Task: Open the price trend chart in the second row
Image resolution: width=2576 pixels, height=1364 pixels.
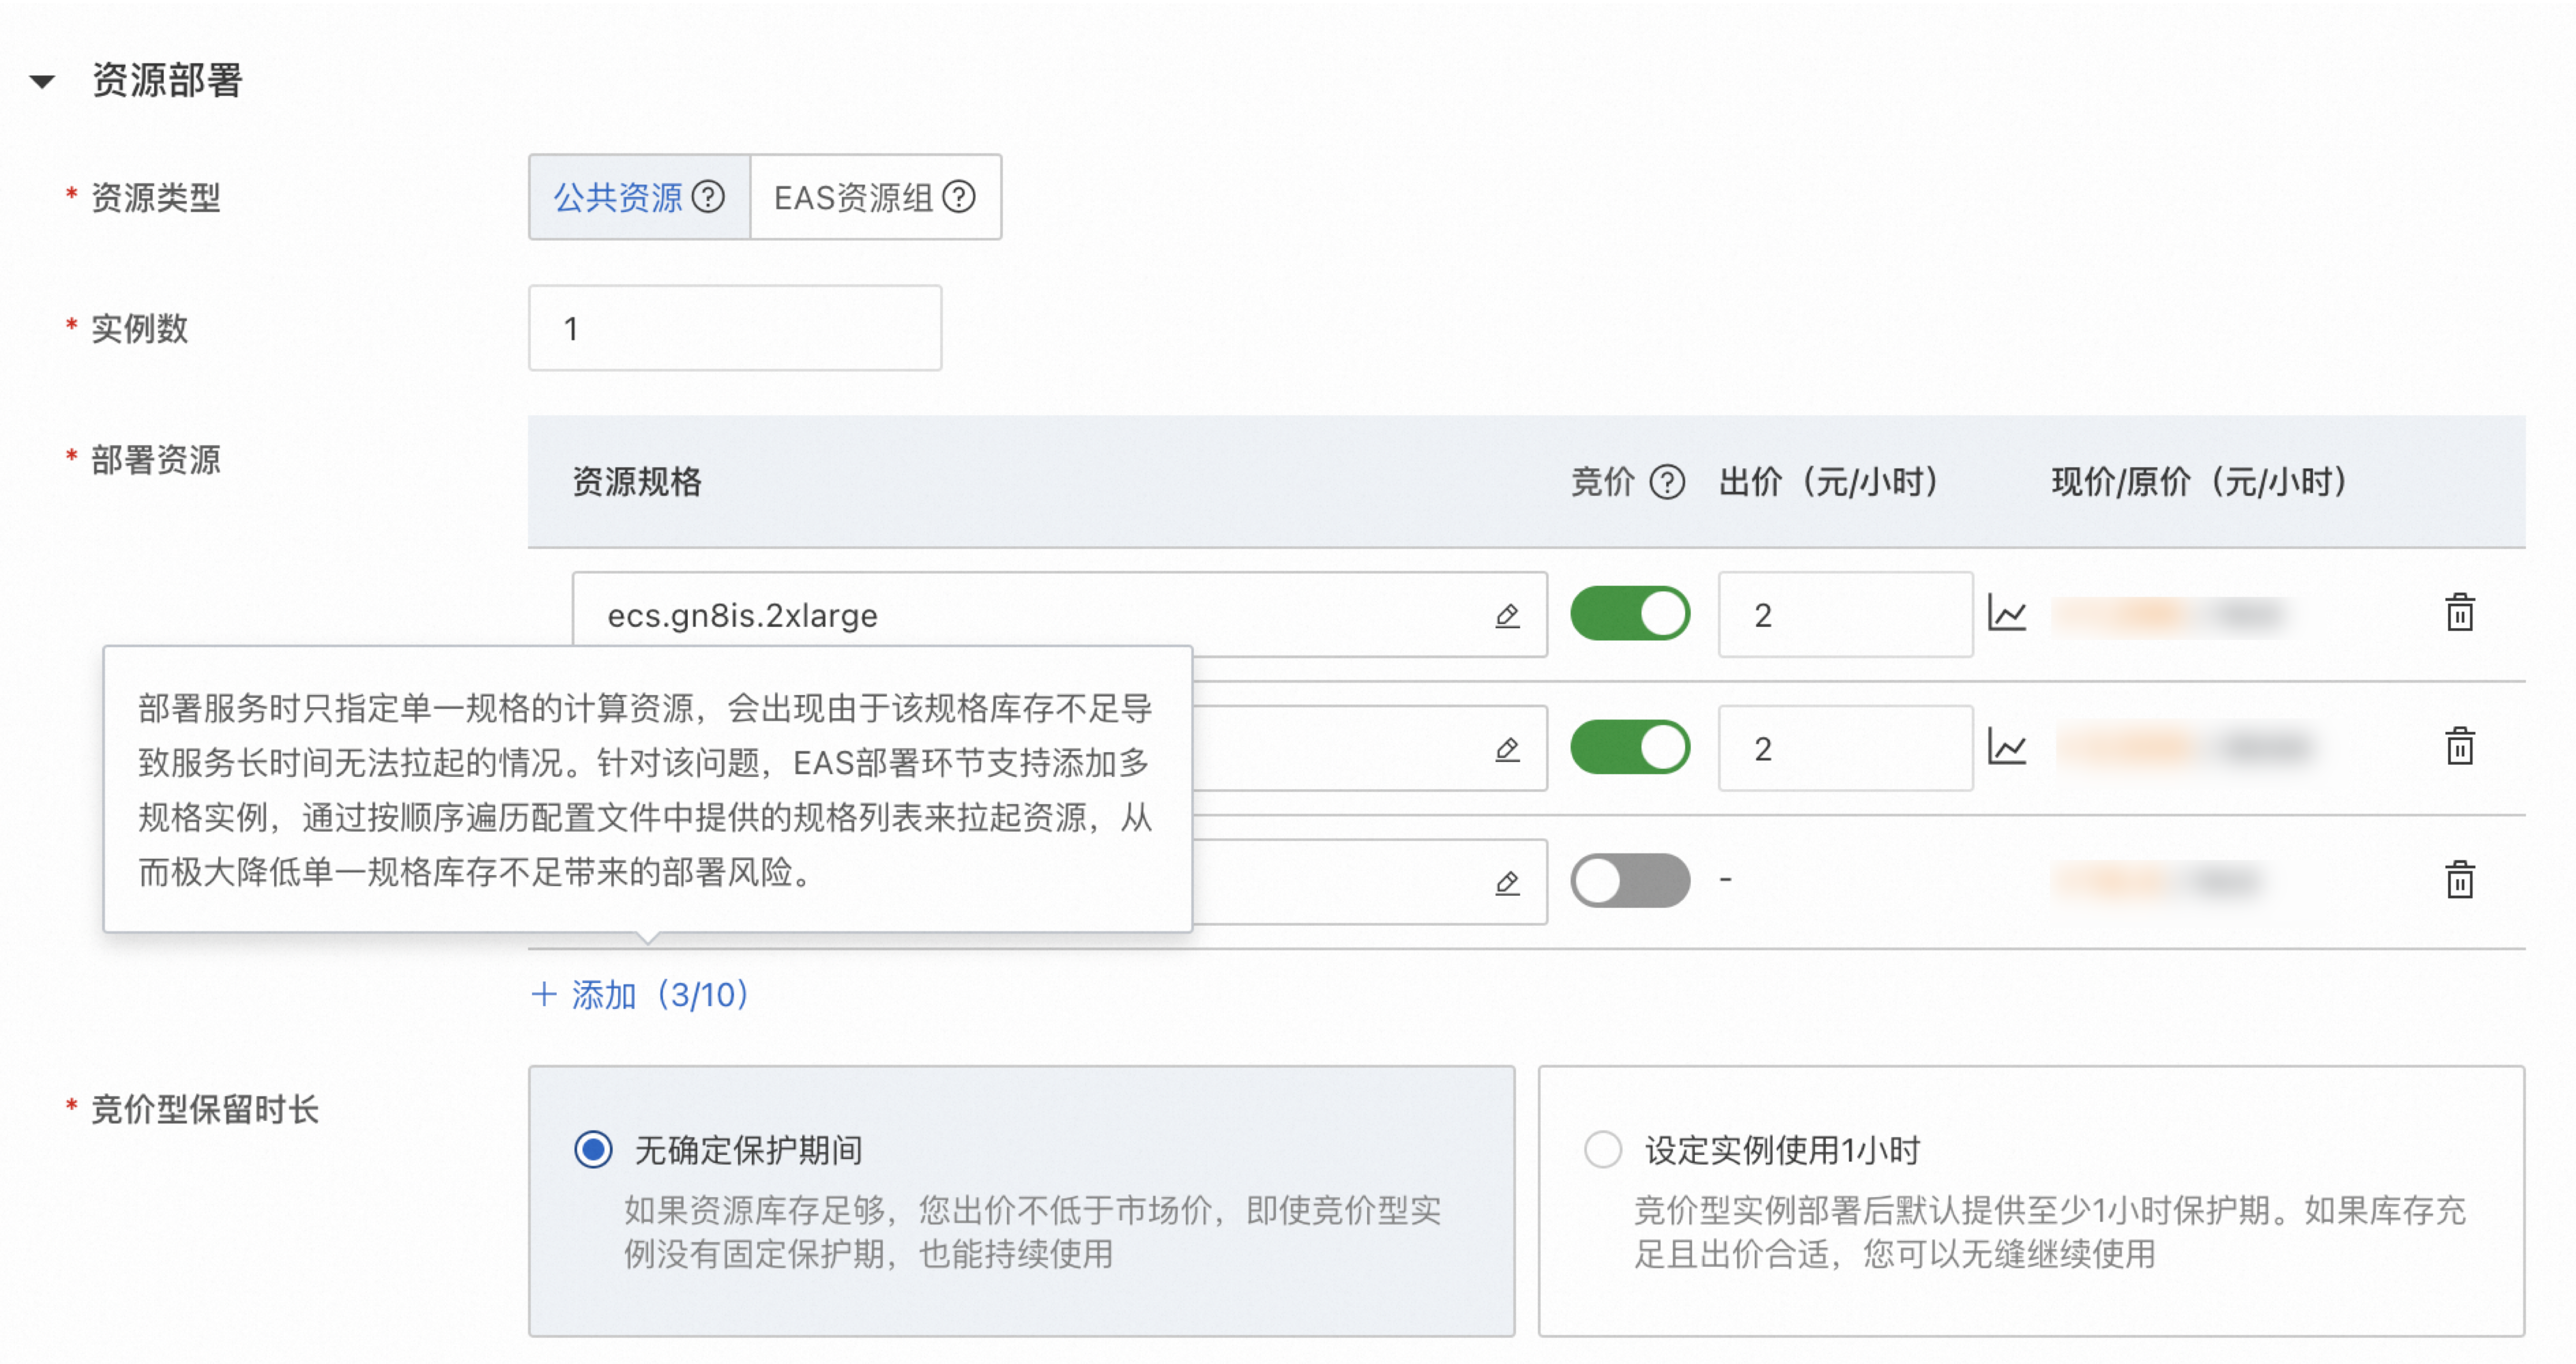Action: coord(2006,747)
